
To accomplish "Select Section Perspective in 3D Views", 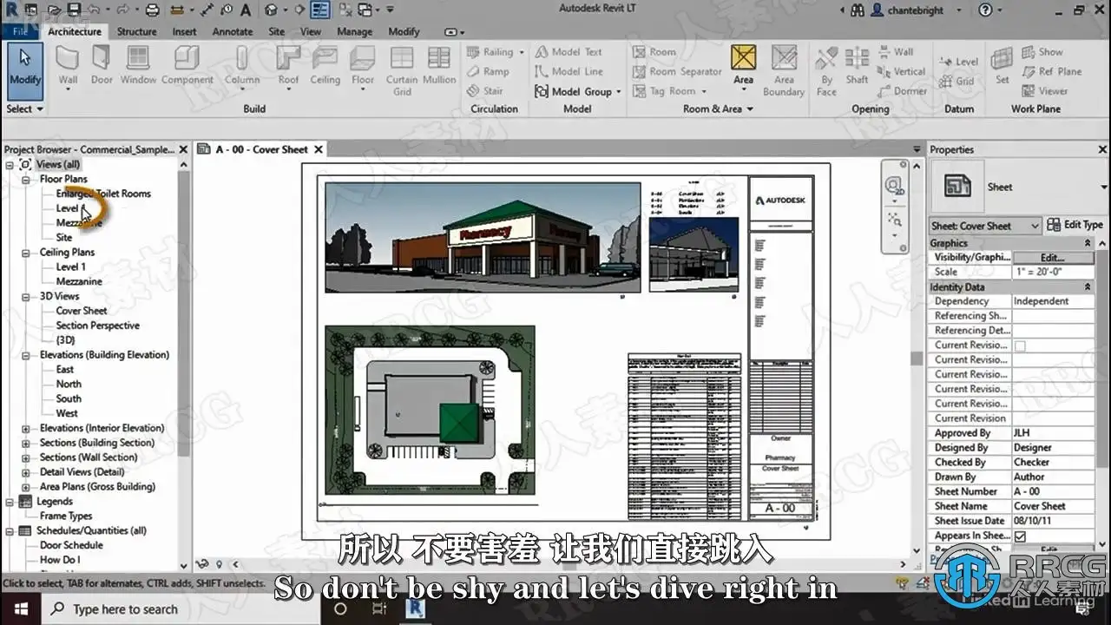I will (x=98, y=326).
